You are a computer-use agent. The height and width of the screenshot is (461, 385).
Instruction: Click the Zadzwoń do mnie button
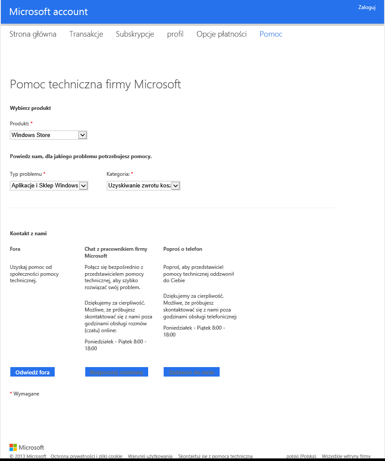[x=192, y=372]
